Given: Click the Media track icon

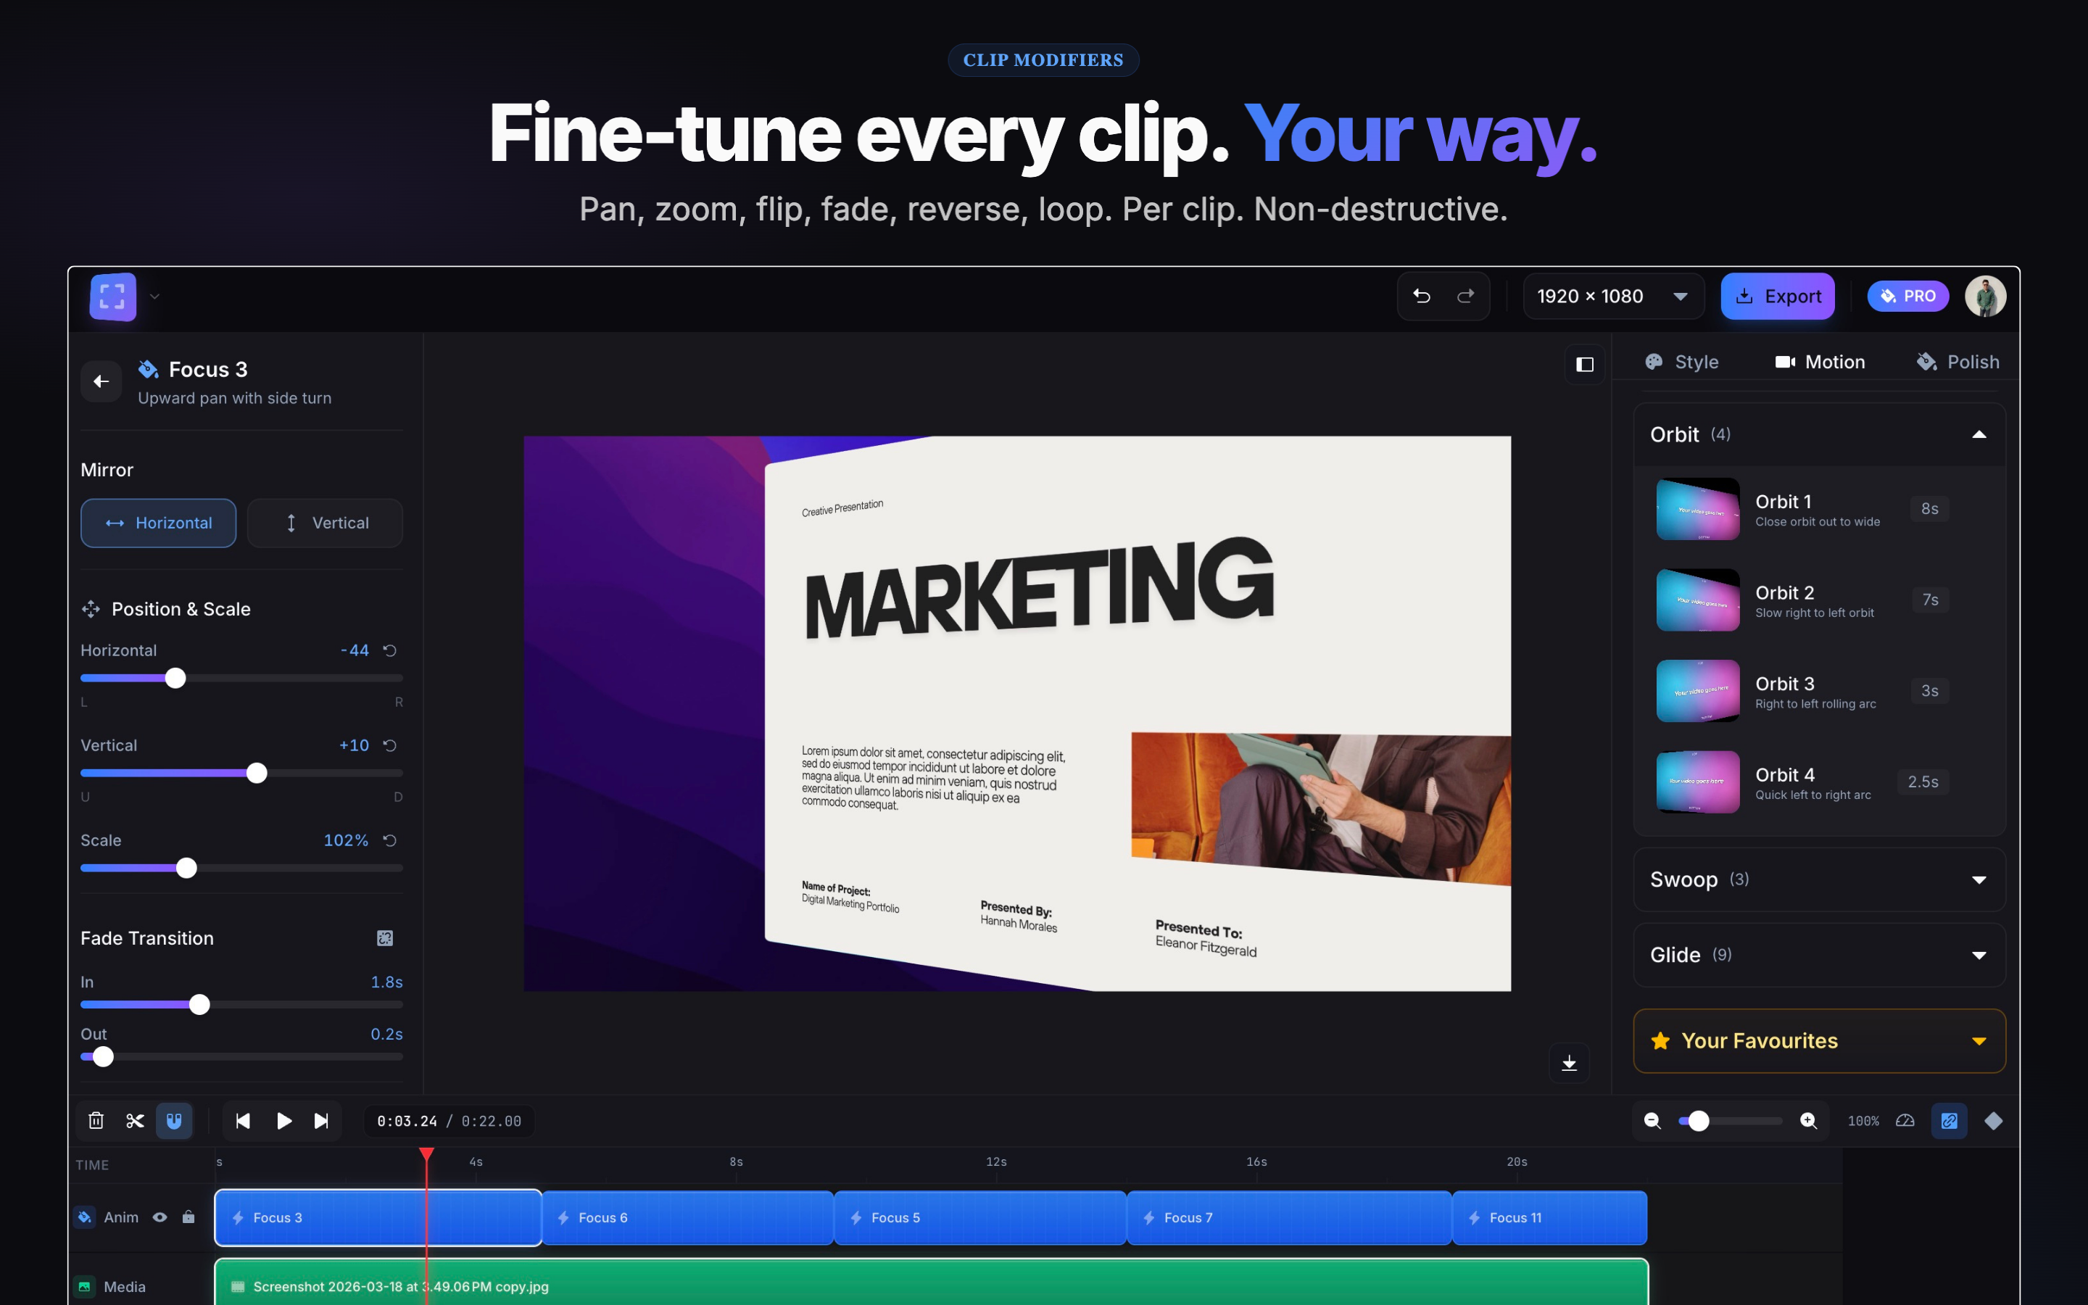Looking at the screenshot, I should coord(85,1287).
